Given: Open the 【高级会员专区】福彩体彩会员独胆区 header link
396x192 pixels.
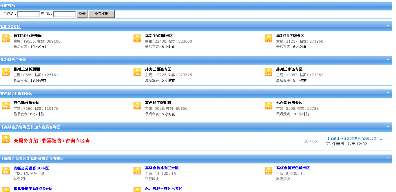Looking at the screenshot, I should pyautogui.click(x=32, y=159).
